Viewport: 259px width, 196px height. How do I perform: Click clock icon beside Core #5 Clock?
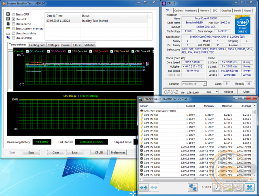[x=142, y=166]
